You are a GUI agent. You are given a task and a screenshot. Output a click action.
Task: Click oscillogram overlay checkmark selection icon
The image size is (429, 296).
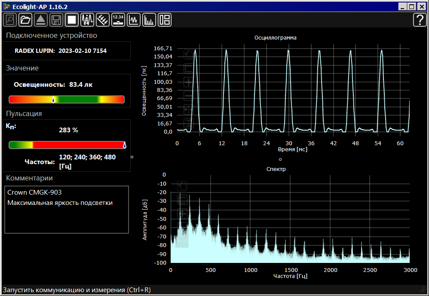click(188, 54)
